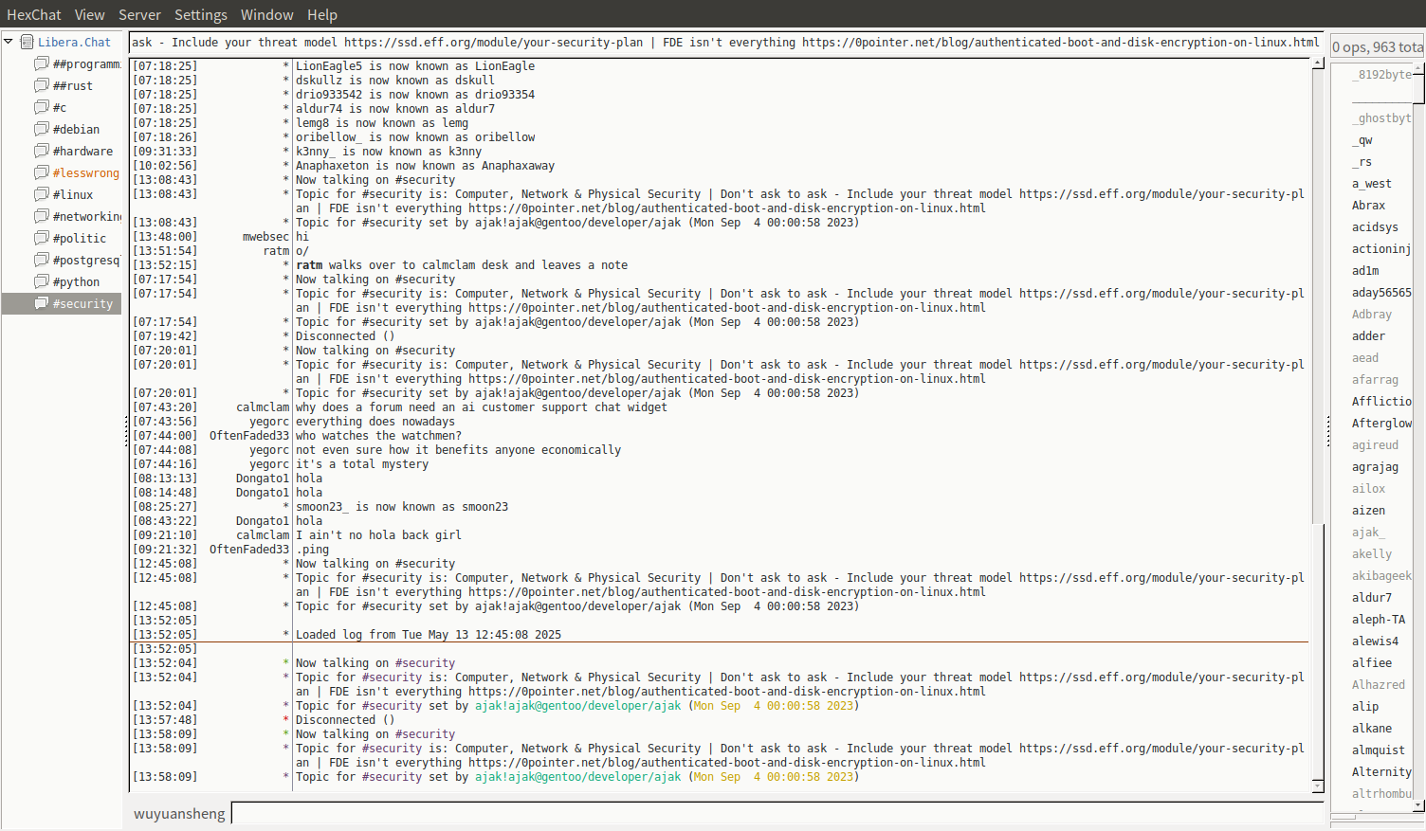Screen dimensions: 1426x831
Task: Open the 0pointer.net link in topic bar
Action: pyautogui.click(x=1060, y=42)
